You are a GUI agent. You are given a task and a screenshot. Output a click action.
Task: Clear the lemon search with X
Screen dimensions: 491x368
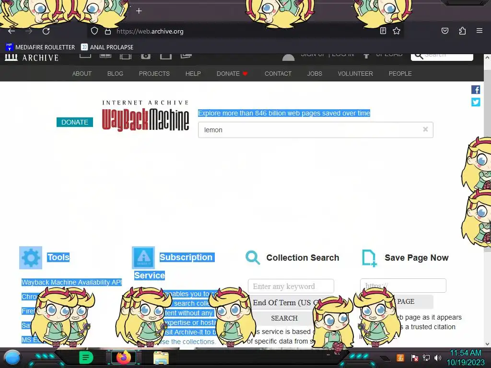425,129
